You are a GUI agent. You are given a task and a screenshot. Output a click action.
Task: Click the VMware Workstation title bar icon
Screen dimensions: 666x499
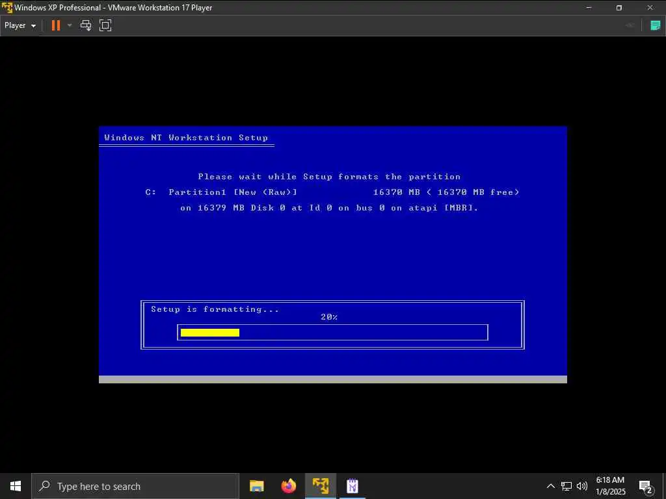coord(7,7)
